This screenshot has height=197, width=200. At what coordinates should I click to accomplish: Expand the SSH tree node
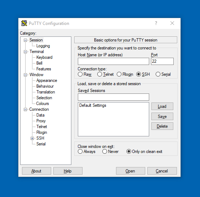click(x=32, y=139)
